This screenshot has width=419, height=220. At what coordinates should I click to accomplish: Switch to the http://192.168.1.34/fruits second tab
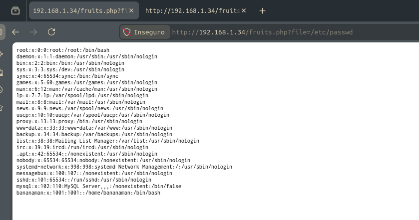192,10
